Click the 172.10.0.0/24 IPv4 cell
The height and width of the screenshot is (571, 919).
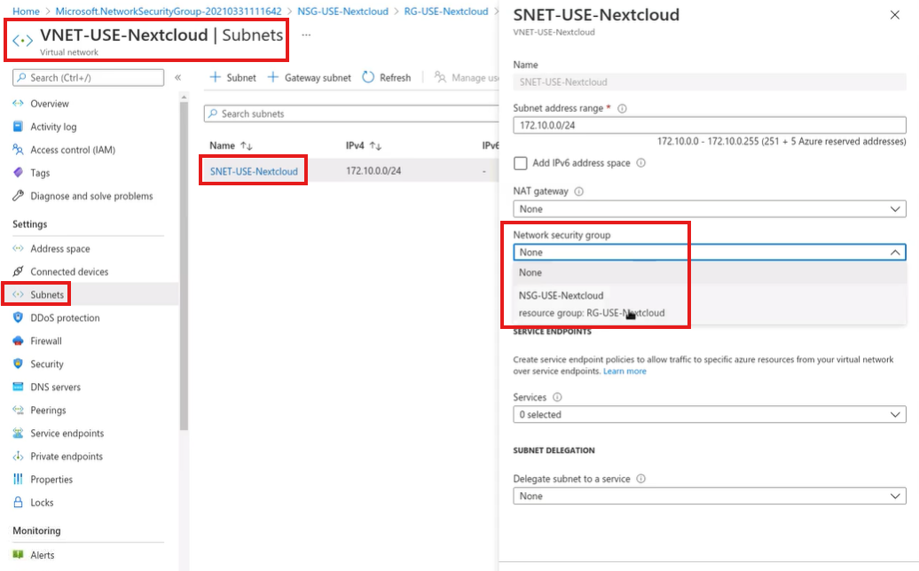click(x=373, y=171)
